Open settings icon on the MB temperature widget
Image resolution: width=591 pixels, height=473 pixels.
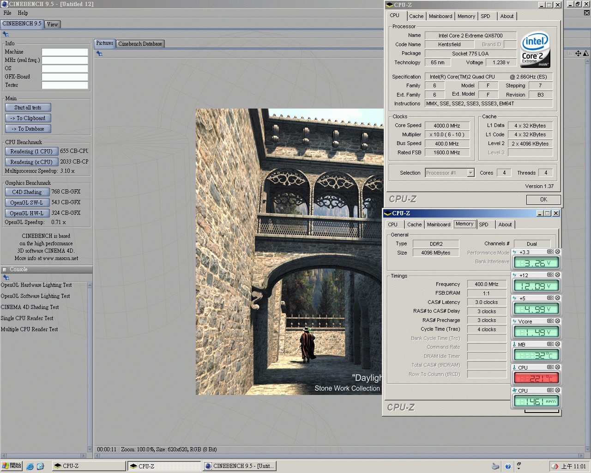(x=550, y=344)
